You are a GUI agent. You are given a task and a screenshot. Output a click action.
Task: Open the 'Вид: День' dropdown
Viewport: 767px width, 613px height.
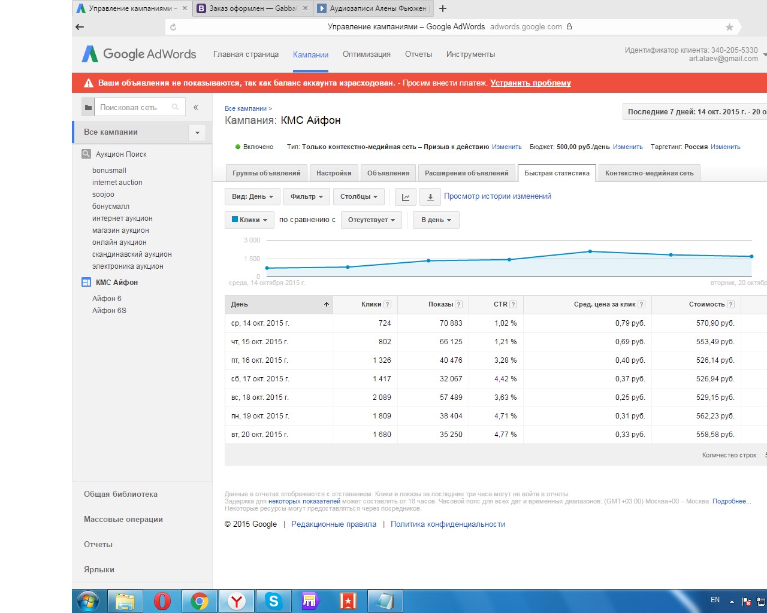click(253, 196)
